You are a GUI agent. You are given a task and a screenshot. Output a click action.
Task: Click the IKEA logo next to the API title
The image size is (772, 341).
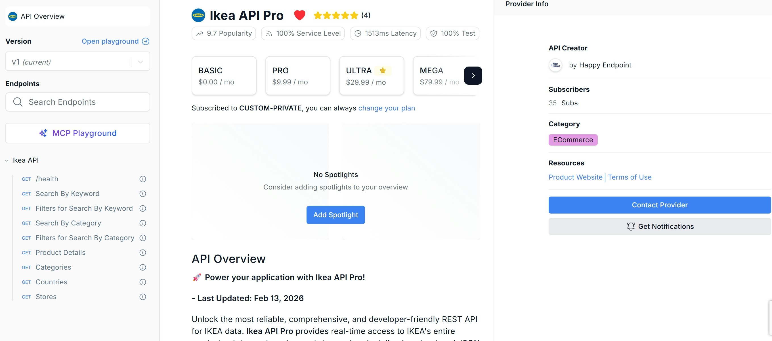(x=198, y=15)
